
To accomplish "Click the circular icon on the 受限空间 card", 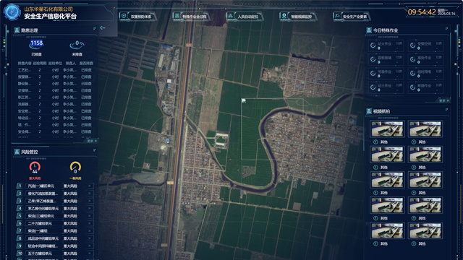I will pos(413,45).
